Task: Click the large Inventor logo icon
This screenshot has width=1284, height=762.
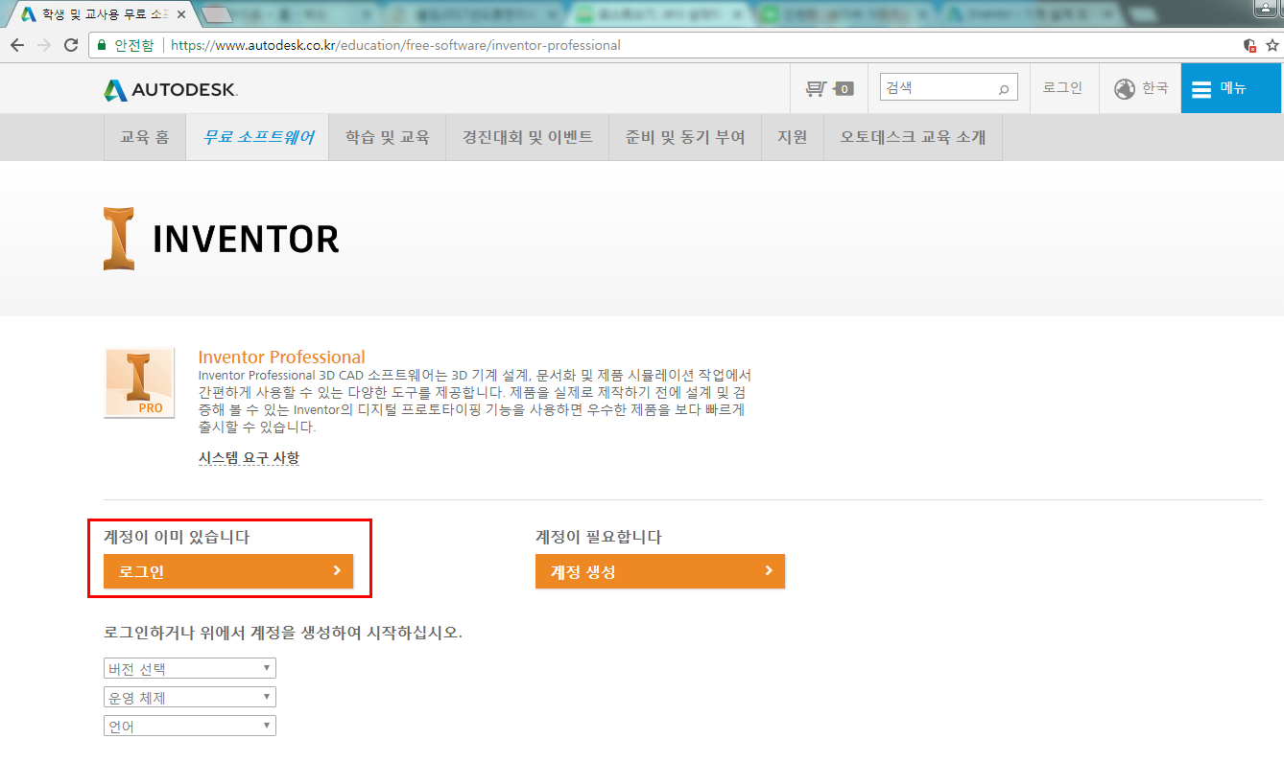Action: pyautogui.click(x=119, y=238)
